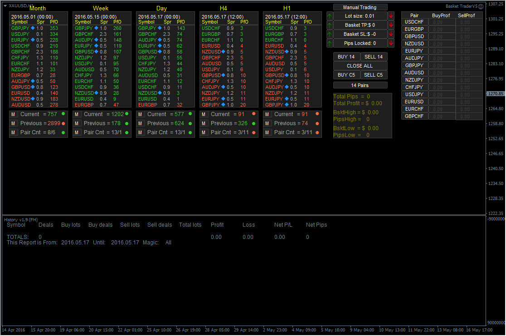Click the Basket TP:$ 0 field

[x=360, y=25]
